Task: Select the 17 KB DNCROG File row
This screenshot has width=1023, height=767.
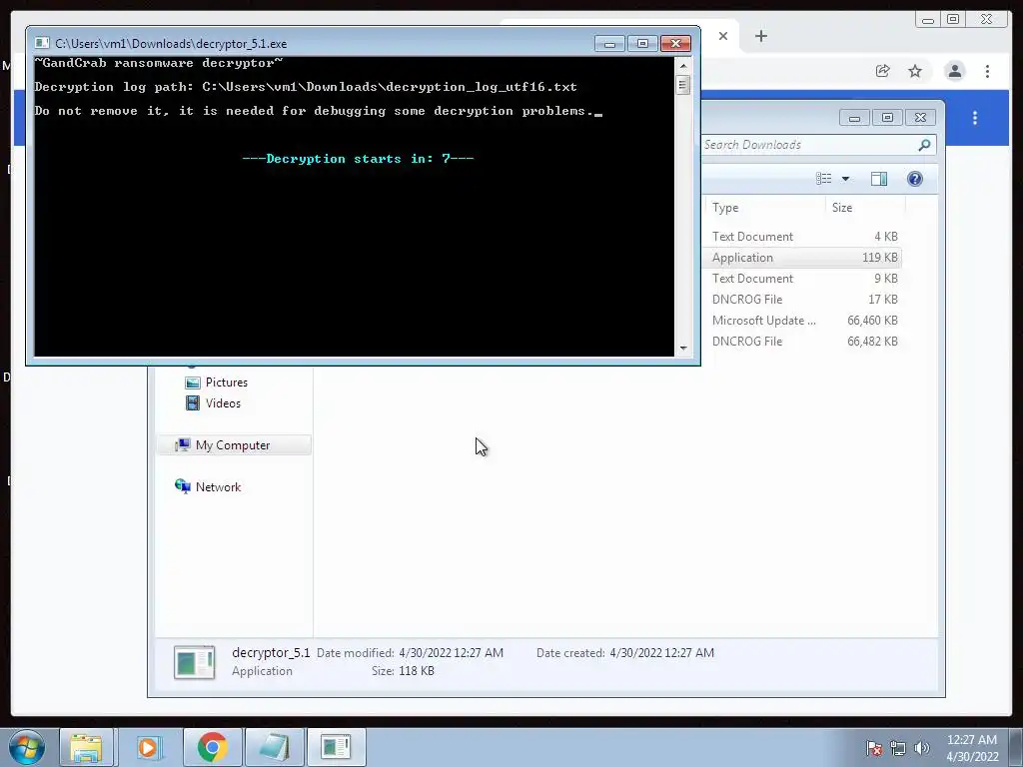Action: 804,300
